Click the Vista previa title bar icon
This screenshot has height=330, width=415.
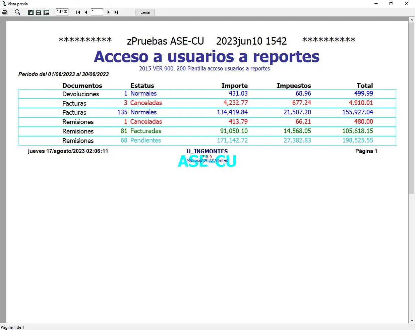point(3,4)
